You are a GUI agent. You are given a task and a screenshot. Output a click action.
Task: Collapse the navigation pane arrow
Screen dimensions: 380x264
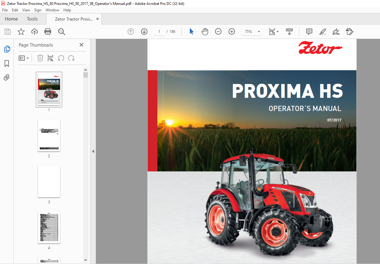click(93, 151)
